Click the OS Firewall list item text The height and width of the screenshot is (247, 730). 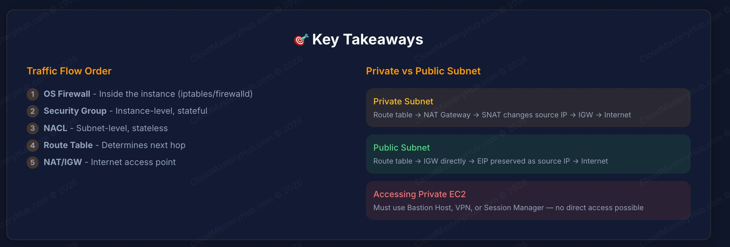(x=148, y=94)
